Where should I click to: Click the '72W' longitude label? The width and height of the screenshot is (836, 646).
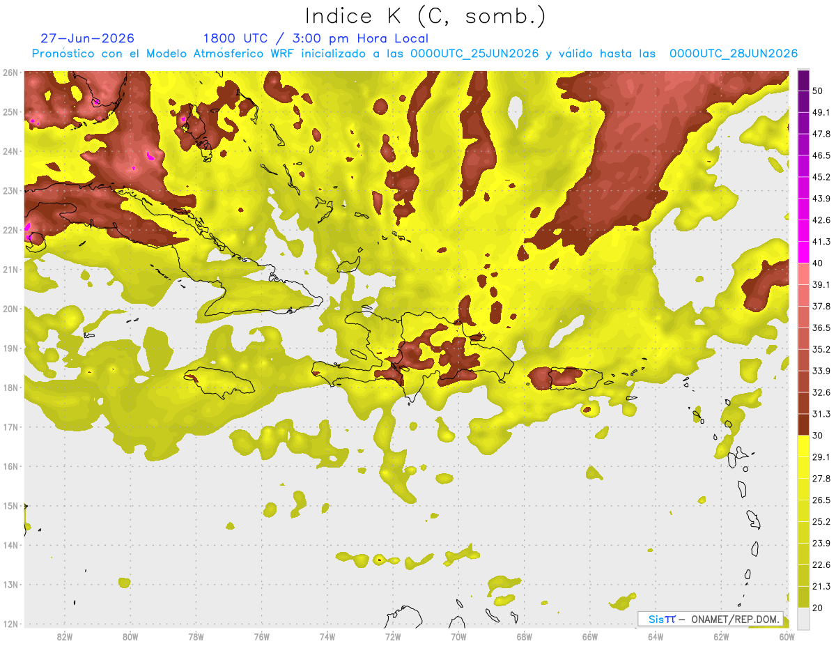tap(393, 637)
